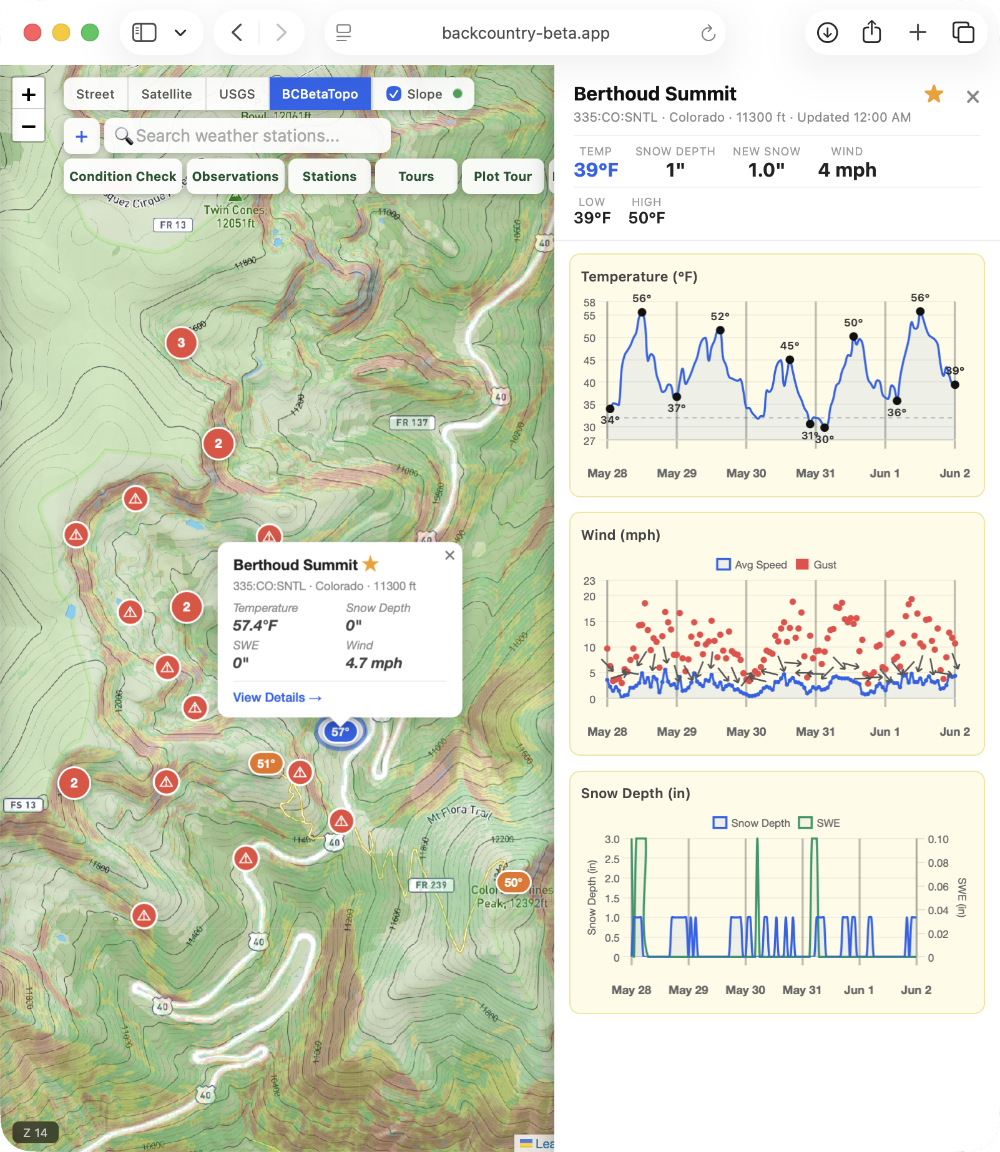This screenshot has width=1000, height=1152.
Task: Select the 57° station marker
Action: pos(340,731)
